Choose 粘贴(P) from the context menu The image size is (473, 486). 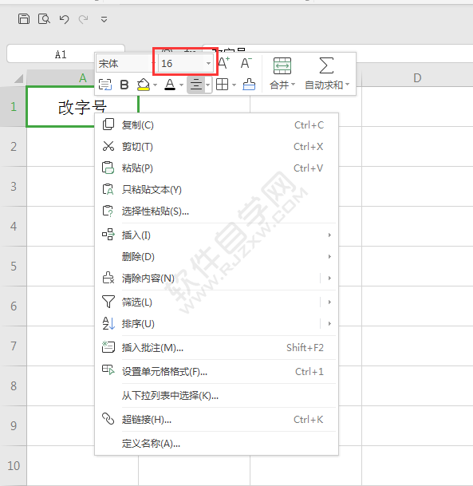pyautogui.click(x=216, y=168)
